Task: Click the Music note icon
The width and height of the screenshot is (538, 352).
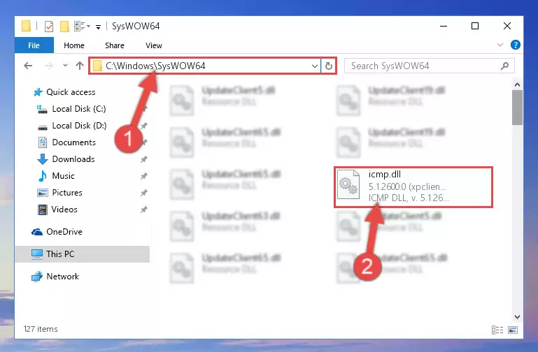Action: pyautogui.click(x=42, y=176)
